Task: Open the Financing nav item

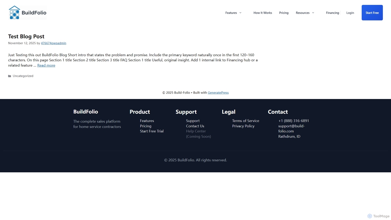Action: click(332, 13)
